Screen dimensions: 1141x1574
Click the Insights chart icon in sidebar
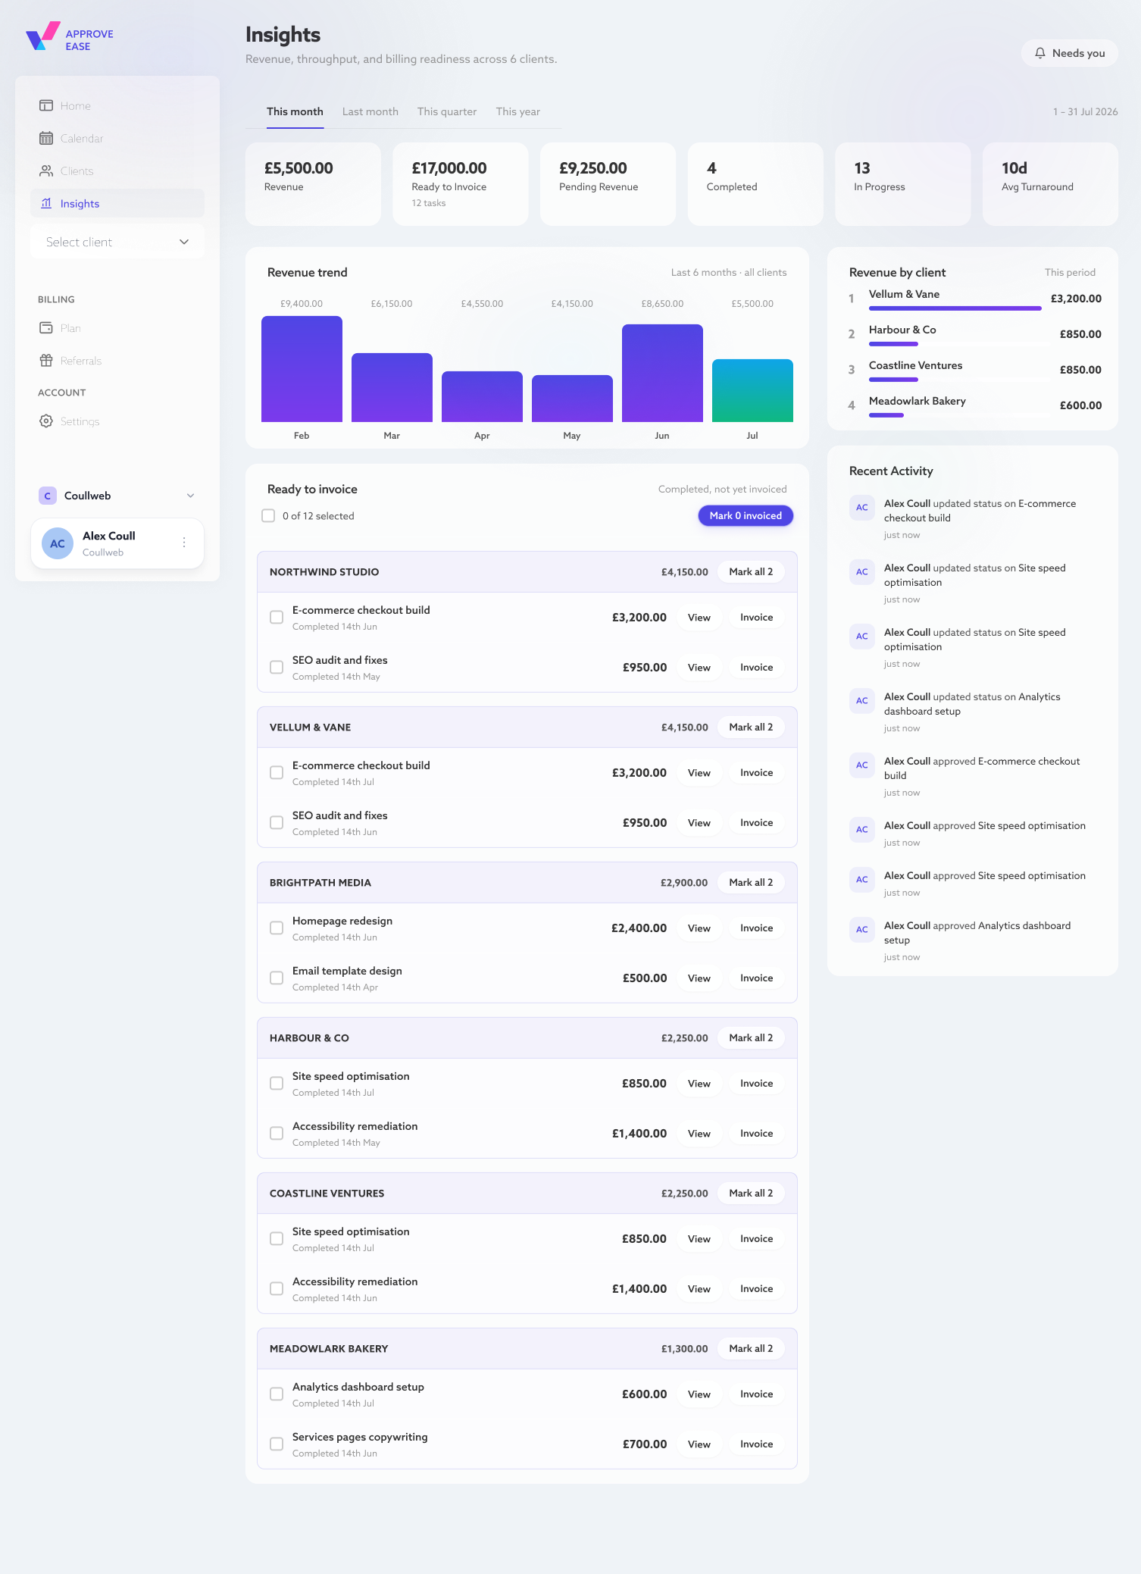(46, 203)
